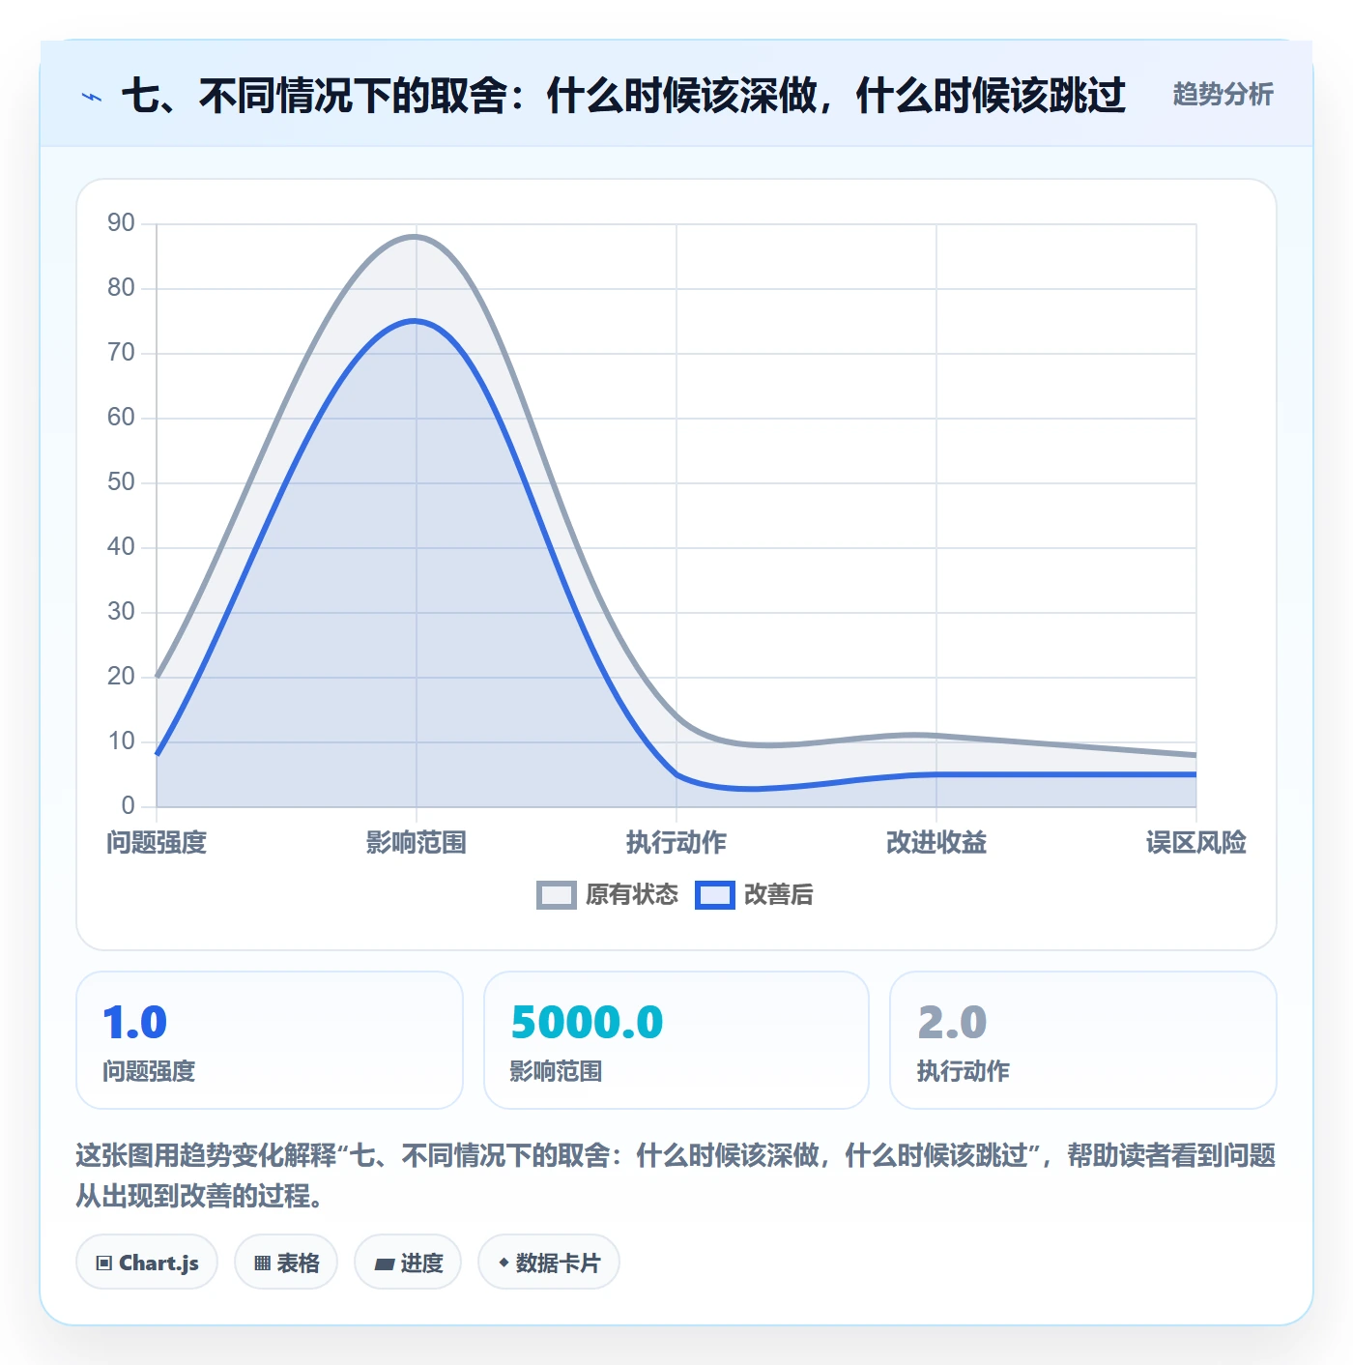Viewport: 1353px width, 1365px height.
Task: Select the 表格 tag chip
Action: coord(286,1263)
